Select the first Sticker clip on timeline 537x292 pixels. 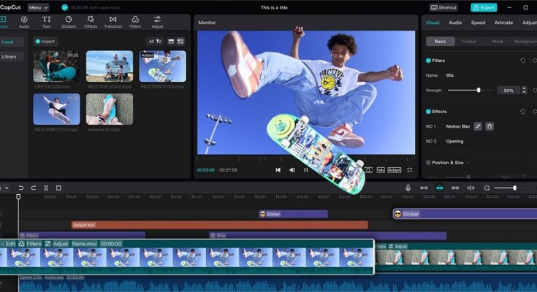pos(293,214)
